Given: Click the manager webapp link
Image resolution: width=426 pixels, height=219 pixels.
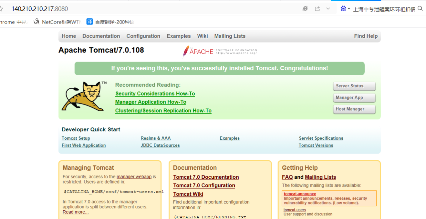Looking at the screenshot, I should click(x=134, y=177).
